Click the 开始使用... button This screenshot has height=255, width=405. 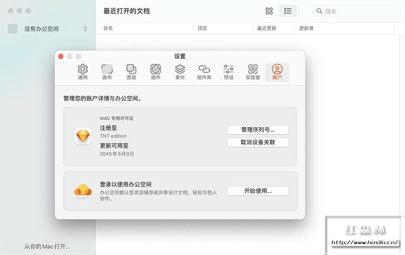(x=258, y=191)
